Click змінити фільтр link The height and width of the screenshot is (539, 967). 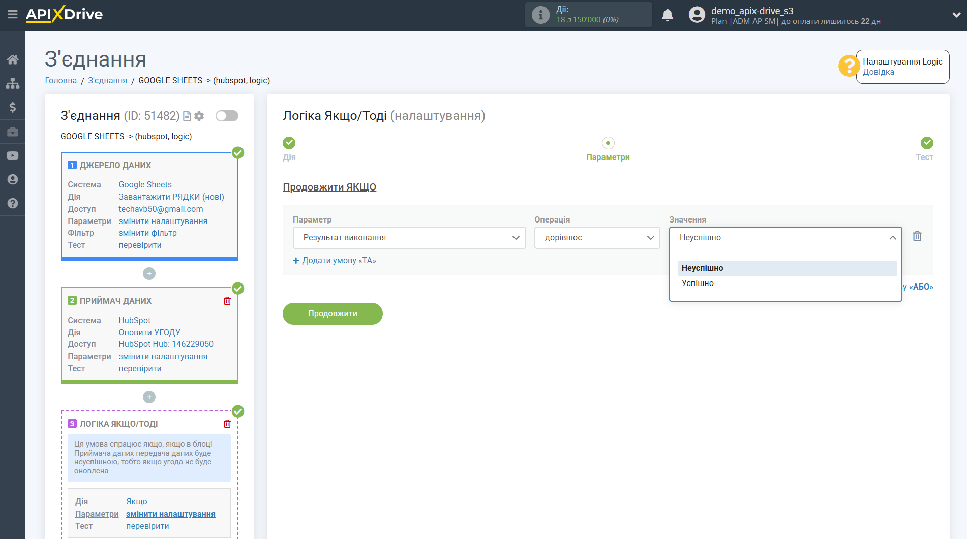[x=147, y=233]
